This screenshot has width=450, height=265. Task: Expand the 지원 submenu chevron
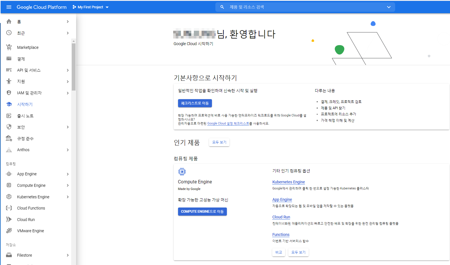point(68,82)
